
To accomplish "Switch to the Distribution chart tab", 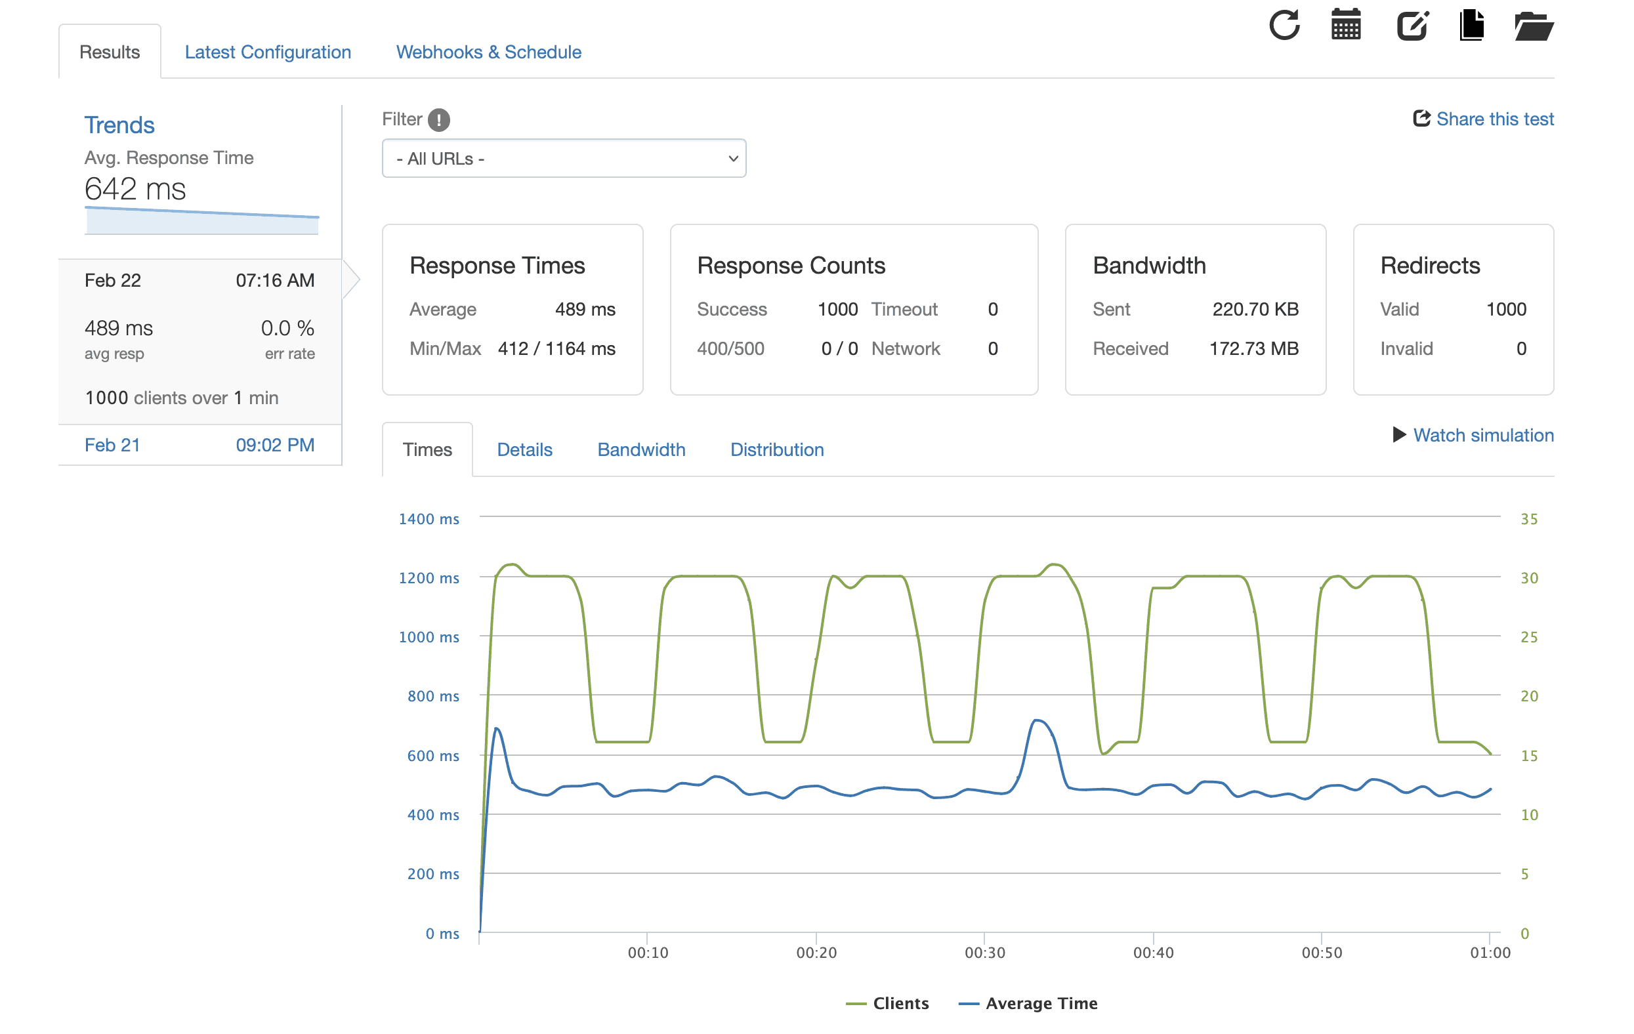I will tap(776, 449).
